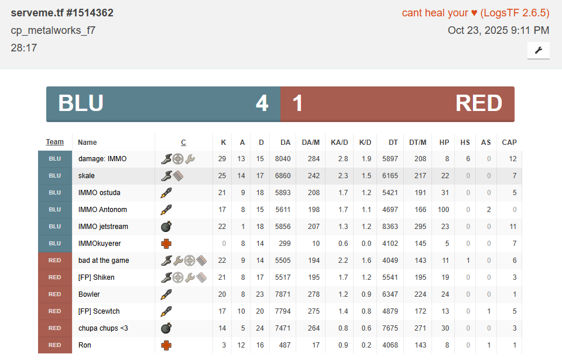Open player name IMMO Antonom

coord(102,210)
